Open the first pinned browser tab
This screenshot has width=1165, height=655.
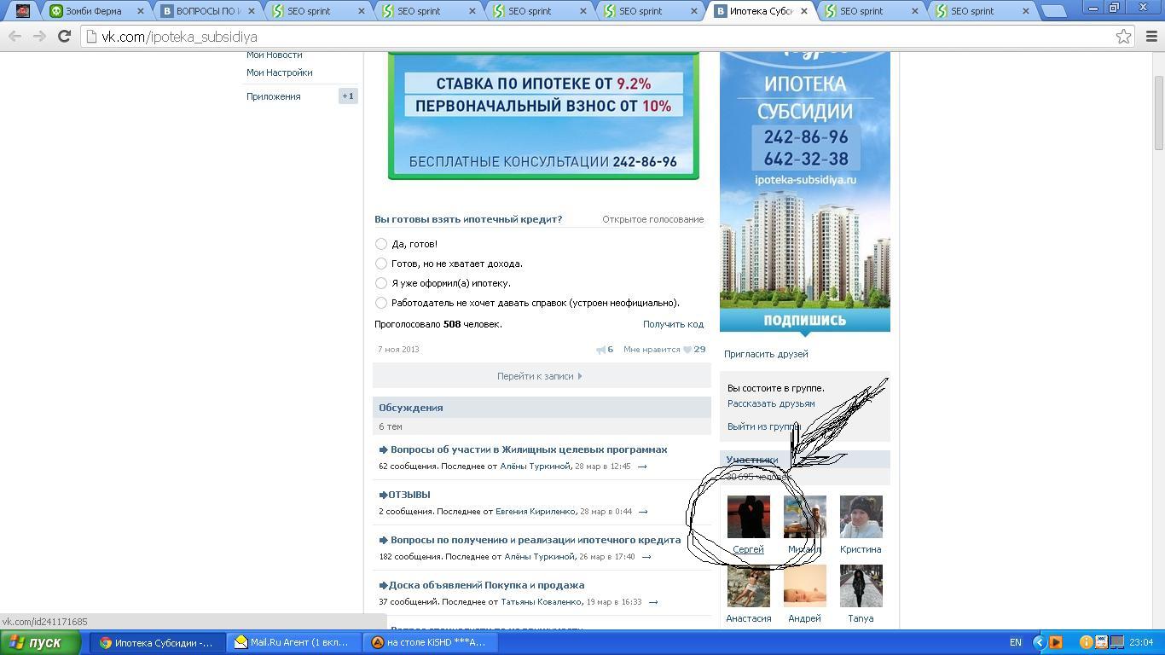pos(23,11)
